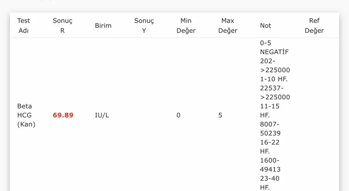This screenshot has width=349, height=191.
Task: Select the 1-10 HF. note line
Action: click(274, 79)
